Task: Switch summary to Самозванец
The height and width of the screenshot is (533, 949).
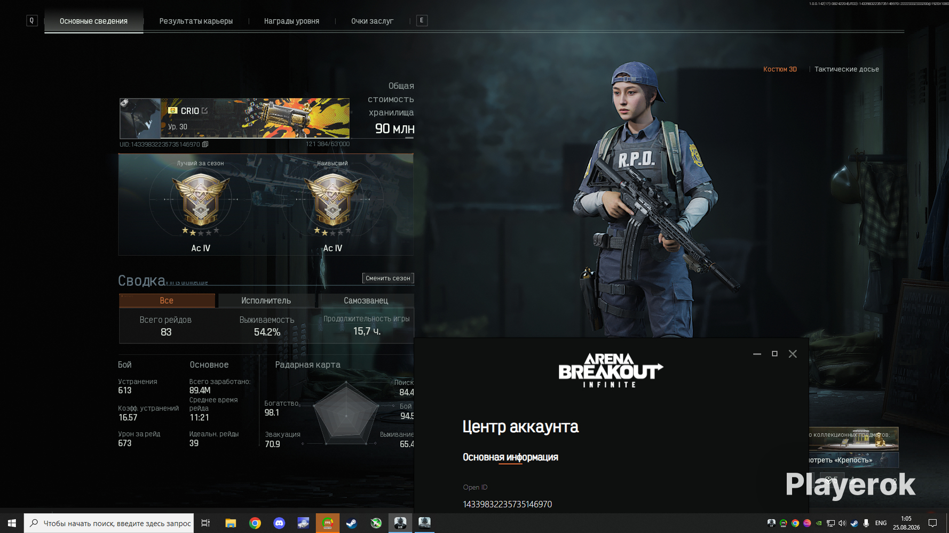Action: coord(366,301)
